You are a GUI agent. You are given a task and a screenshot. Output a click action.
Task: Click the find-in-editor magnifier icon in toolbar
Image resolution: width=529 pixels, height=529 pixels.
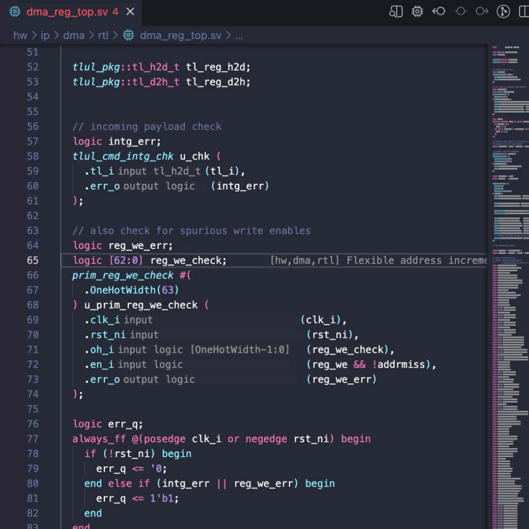[396, 12]
